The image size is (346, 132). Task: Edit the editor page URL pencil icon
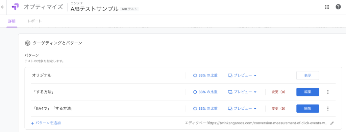click(332, 123)
